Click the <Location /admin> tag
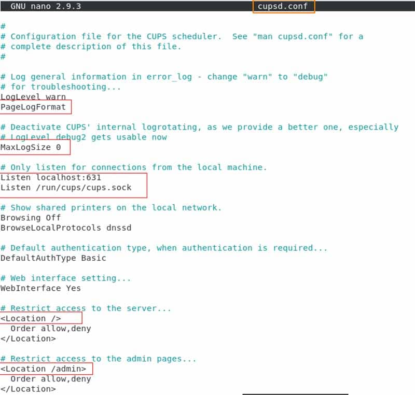The image size is (415, 395). 43,369
